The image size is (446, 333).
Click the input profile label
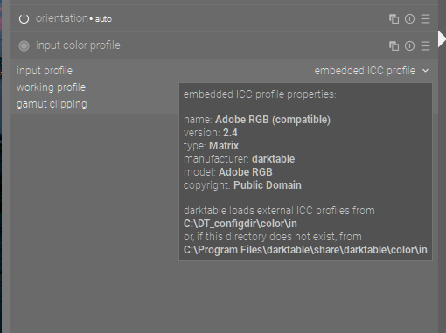45,71
